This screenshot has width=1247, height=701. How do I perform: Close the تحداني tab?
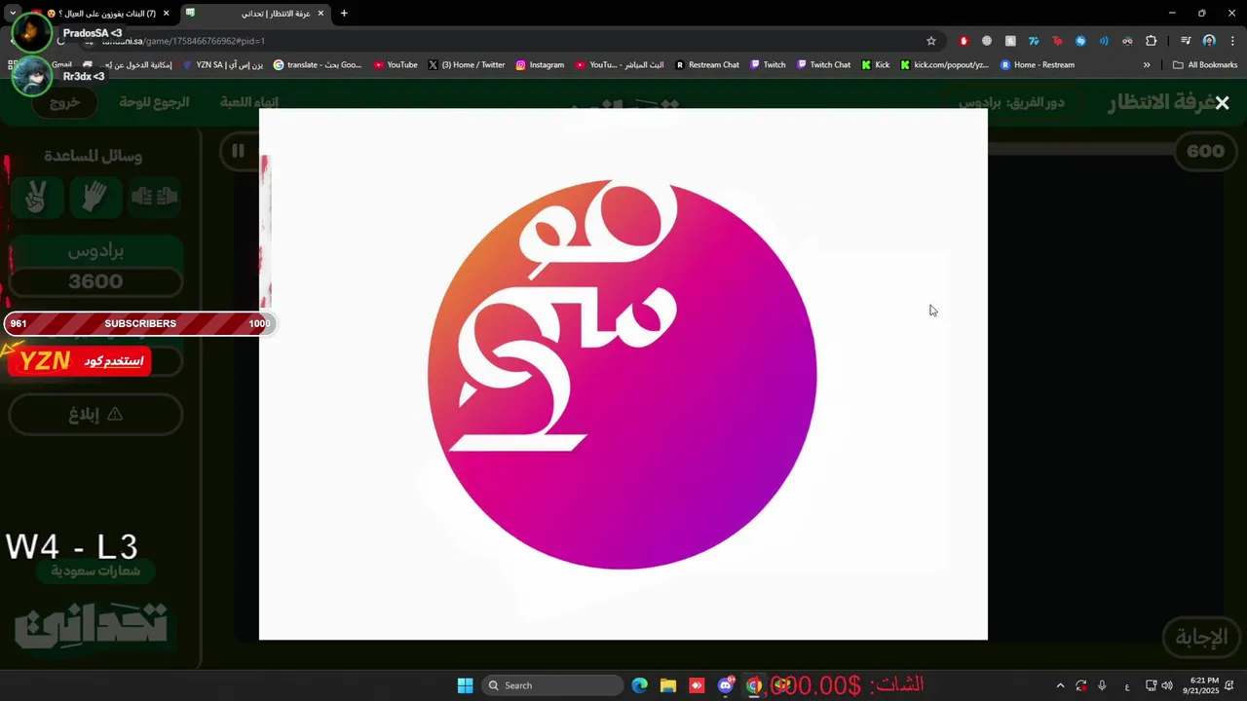click(321, 14)
